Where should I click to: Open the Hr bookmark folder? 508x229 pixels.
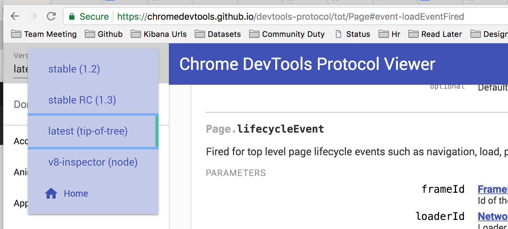(x=389, y=34)
